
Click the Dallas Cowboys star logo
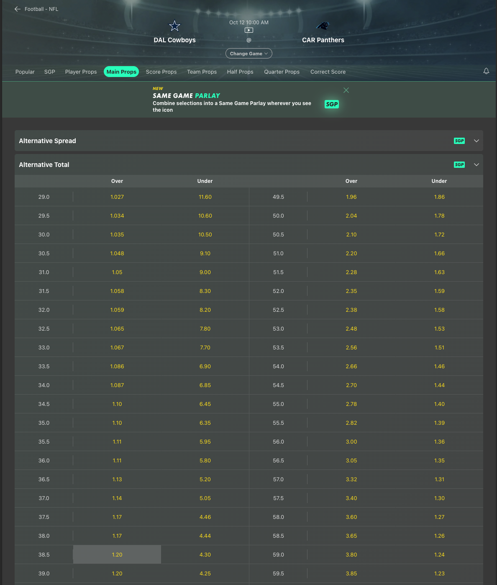point(174,26)
